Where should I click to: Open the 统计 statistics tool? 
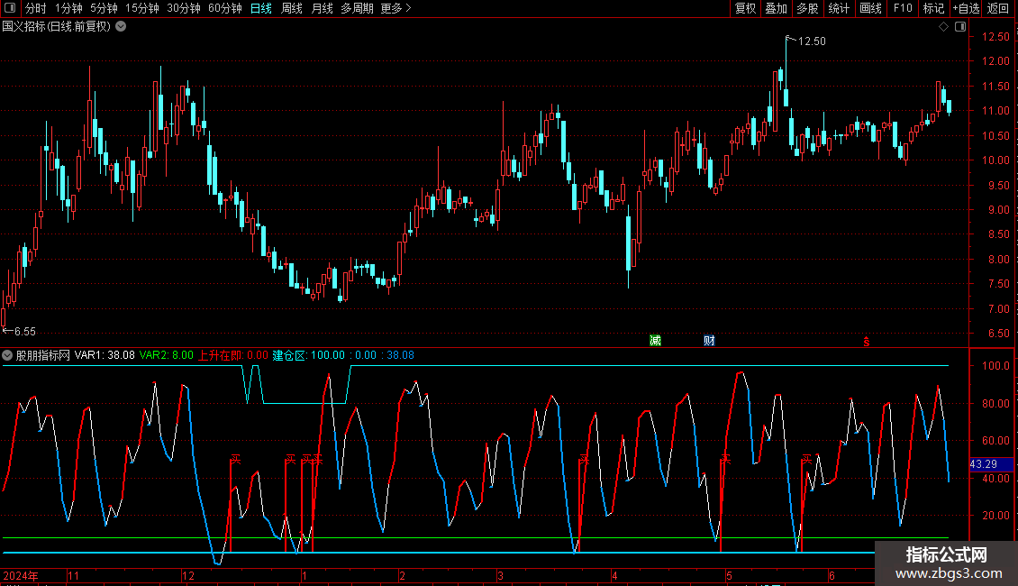[x=838, y=8]
